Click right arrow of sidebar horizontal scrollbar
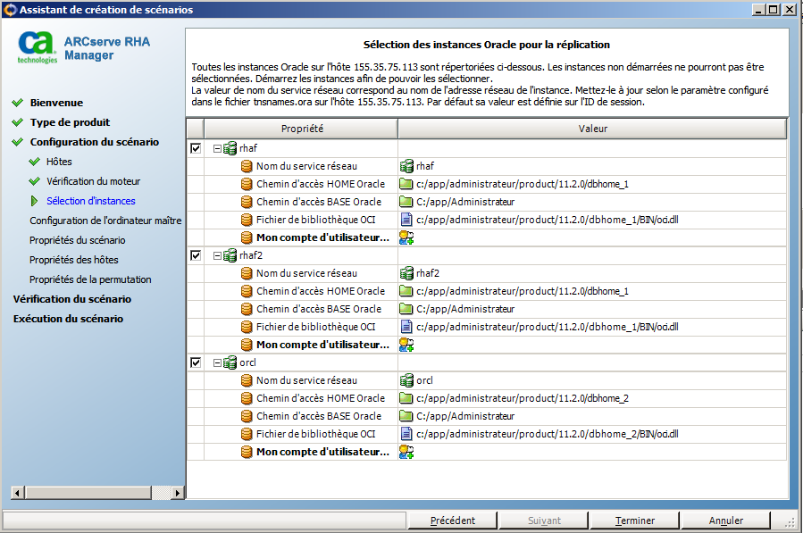803x533 pixels. (177, 493)
